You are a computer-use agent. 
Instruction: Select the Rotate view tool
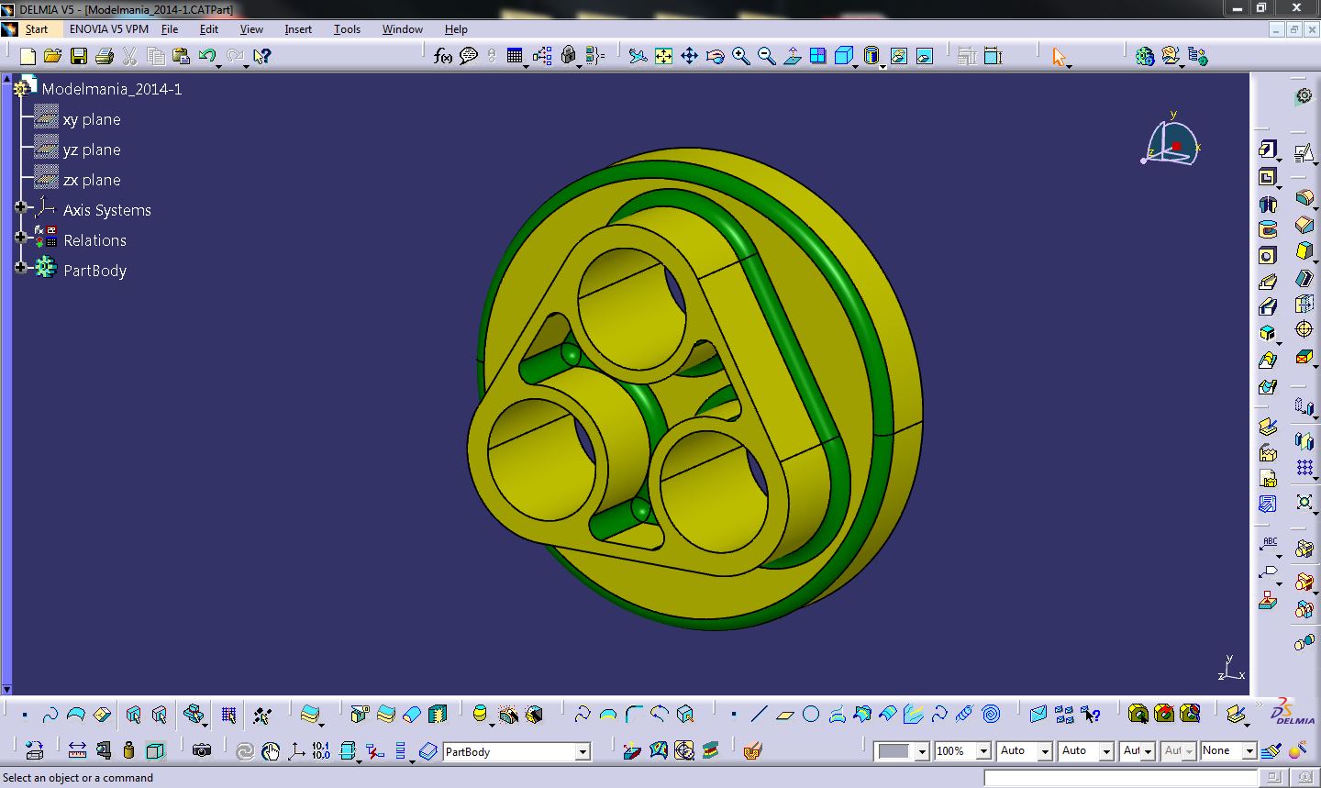[x=715, y=56]
